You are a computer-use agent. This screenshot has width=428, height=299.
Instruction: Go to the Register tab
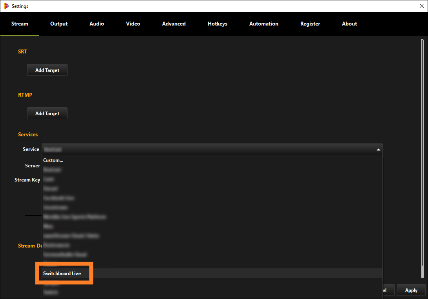[x=310, y=24]
